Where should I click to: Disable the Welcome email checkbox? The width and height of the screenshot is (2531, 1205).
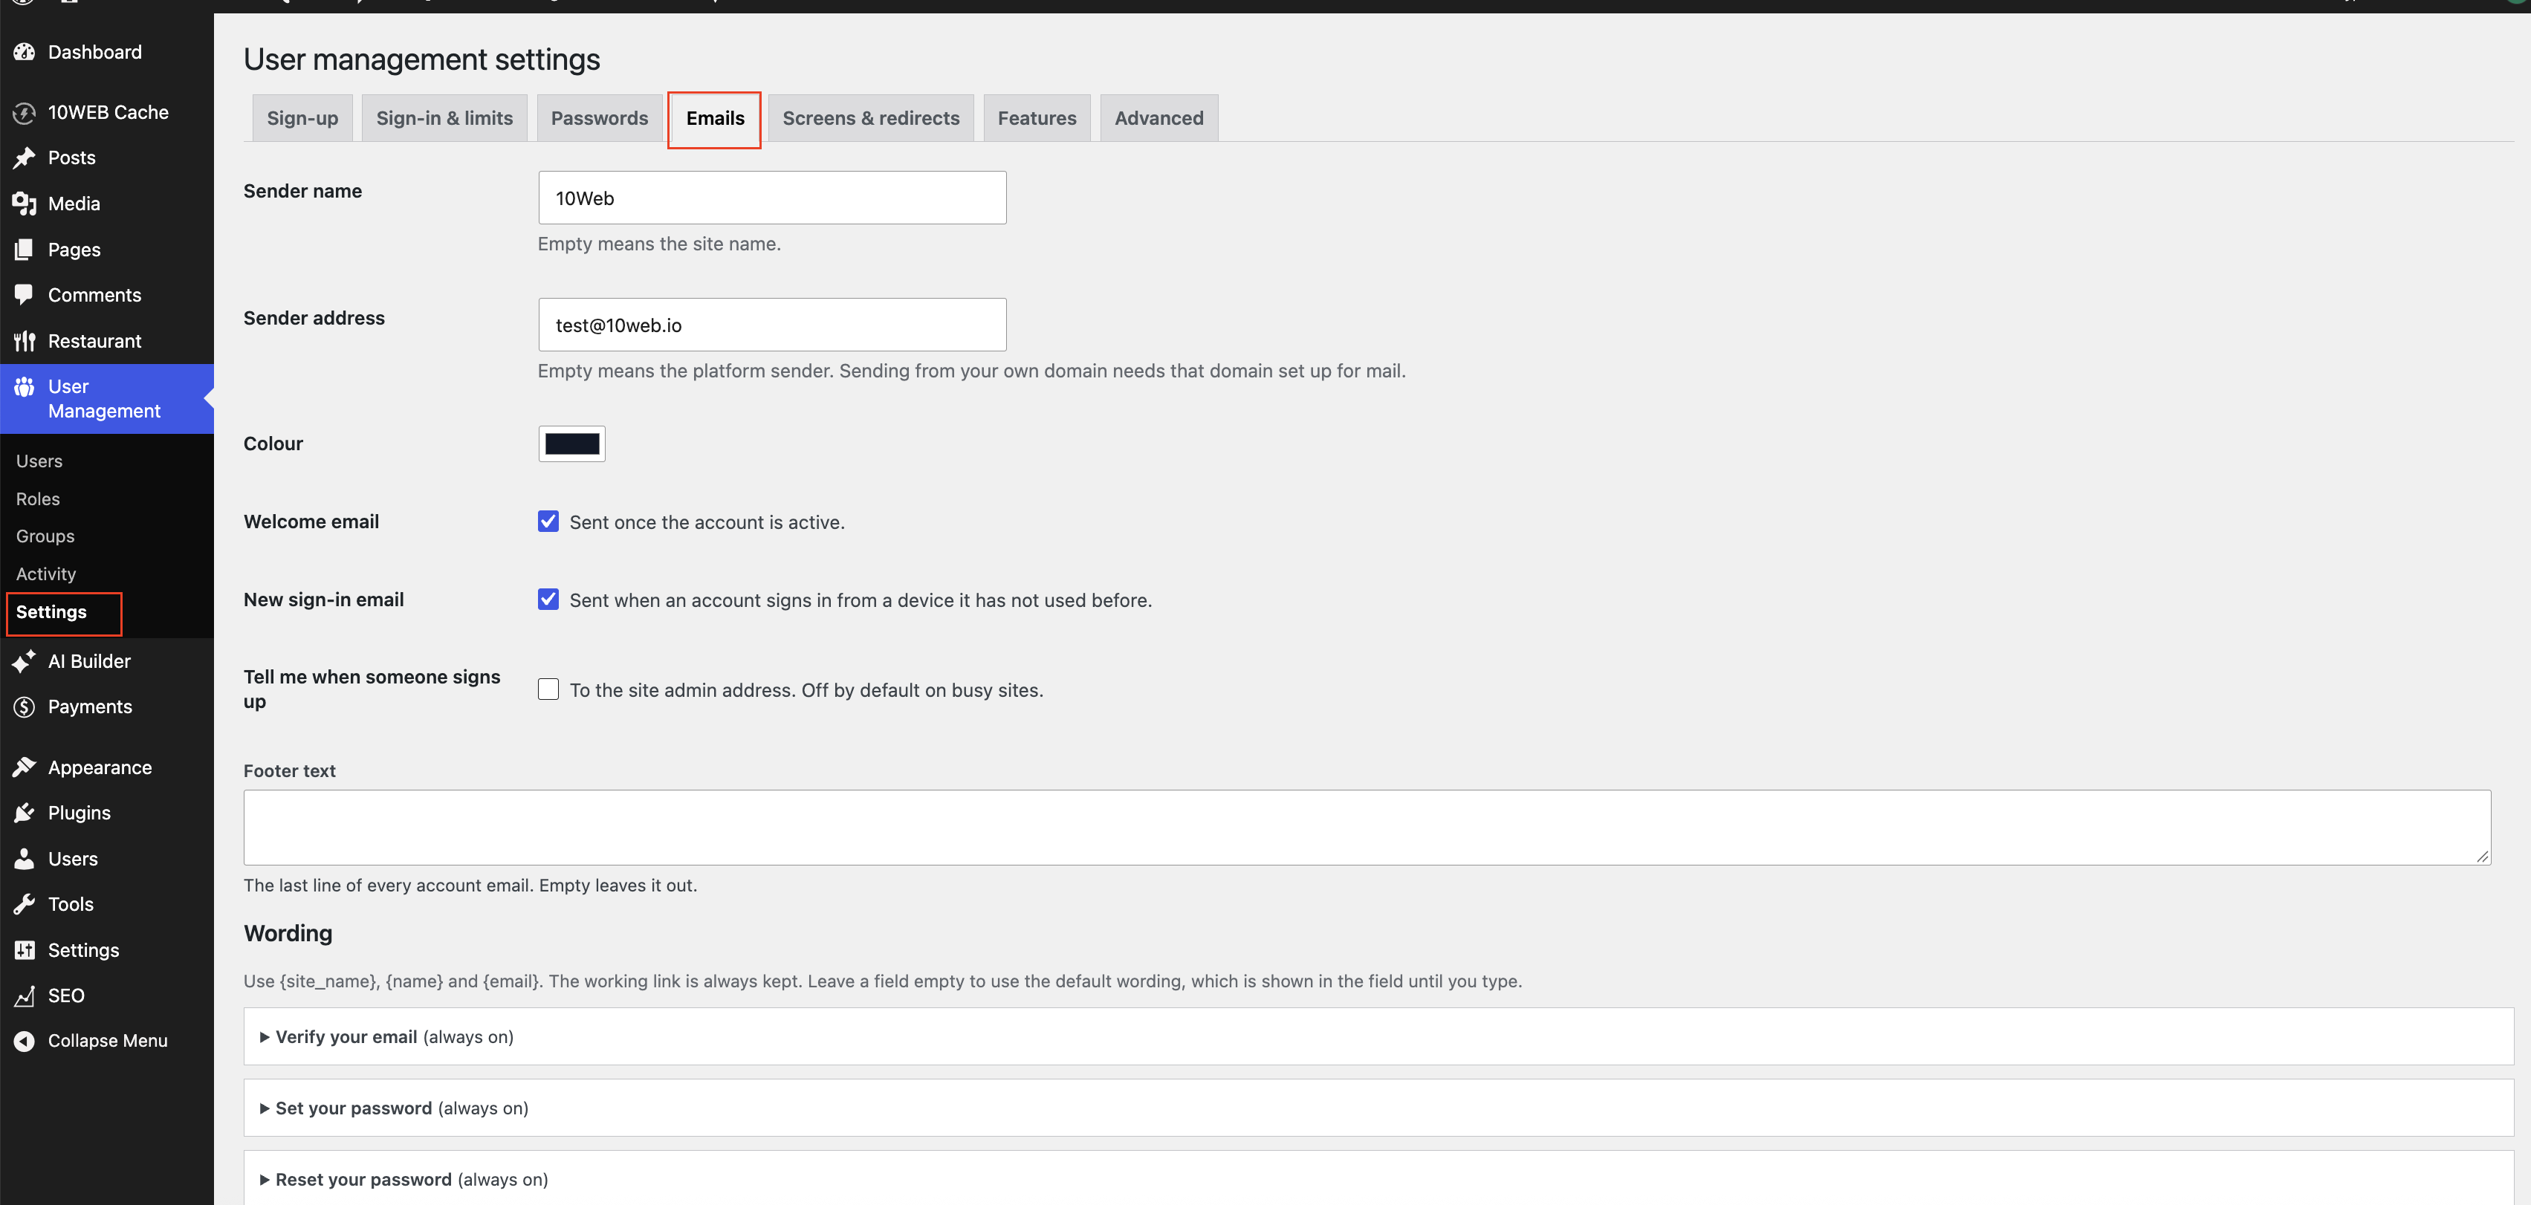pyautogui.click(x=548, y=522)
